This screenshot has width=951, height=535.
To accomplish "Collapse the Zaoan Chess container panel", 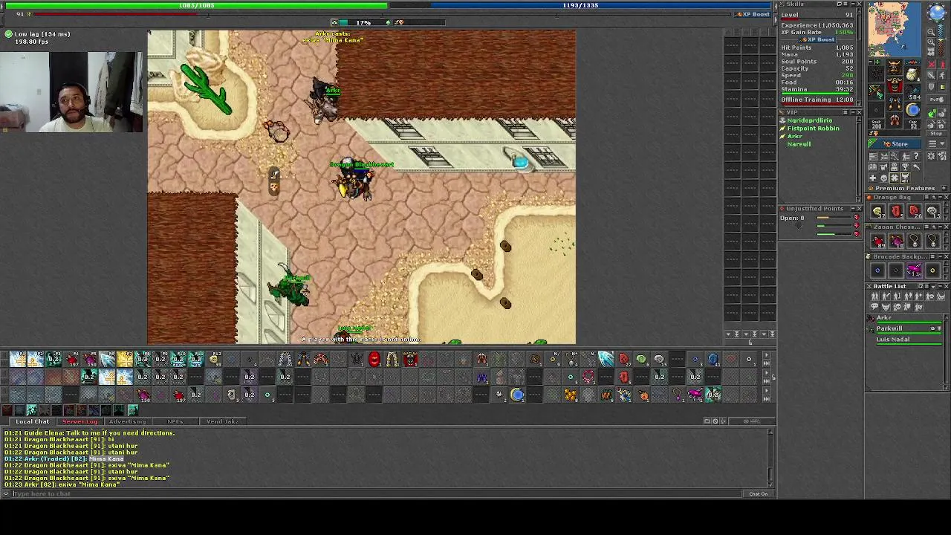I will (x=941, y=227).
